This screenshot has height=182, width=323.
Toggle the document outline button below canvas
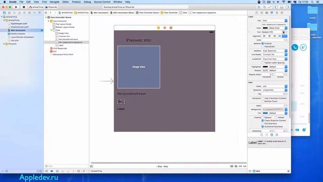[92, 166]
